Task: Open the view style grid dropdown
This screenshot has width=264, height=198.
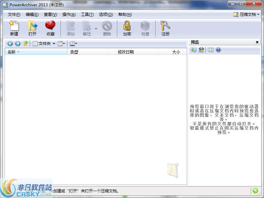Action: coord(61,44)
